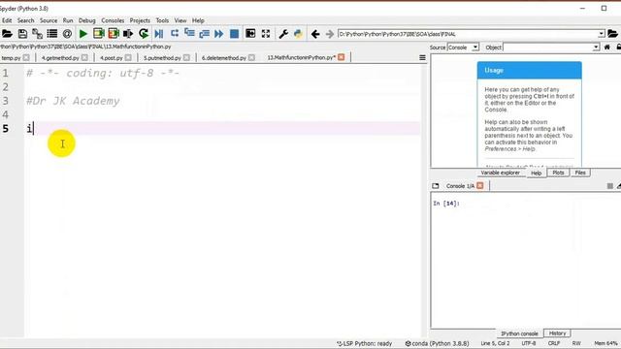Close the 4.post.py tab

click(x=128, y=58)
